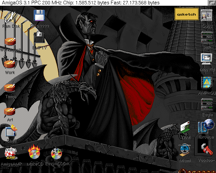Launch the Eagle rack icon

coord(207,104)
